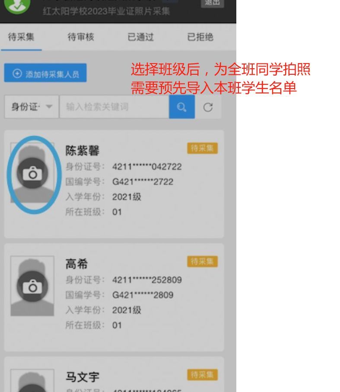Click the camera icon on 高希's photo

(32, 287)
